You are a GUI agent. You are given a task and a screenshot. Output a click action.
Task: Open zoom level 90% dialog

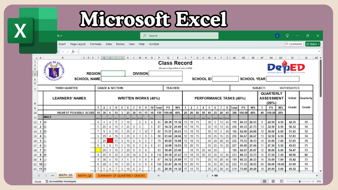pyautogui.click(x=319, y=181)
